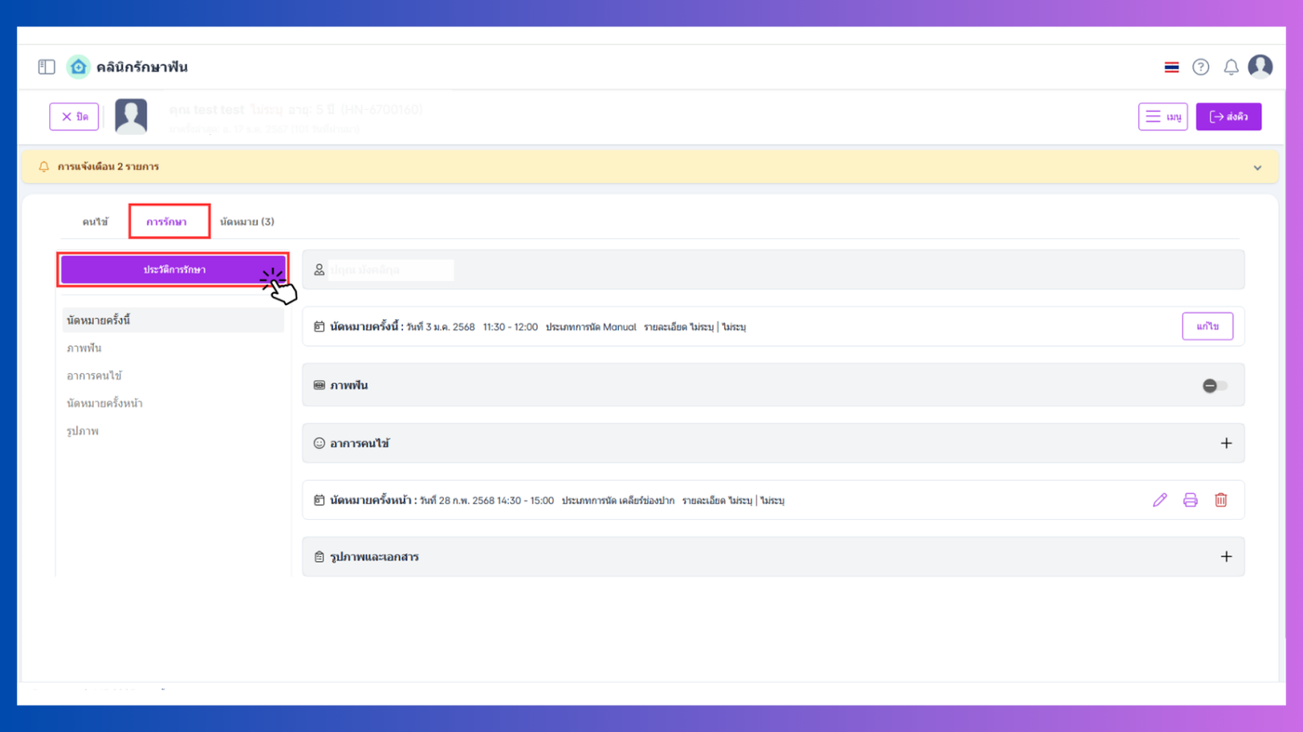Open the user profile avatar menu
Image resolution: width=1303 pixels, height=732 pixels.
pyautogui.click(x=1260, y=67)
